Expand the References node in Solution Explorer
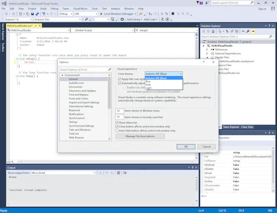The height and width of the screenshot is (213, 277). pyautogui.click(x=207, y=50)
